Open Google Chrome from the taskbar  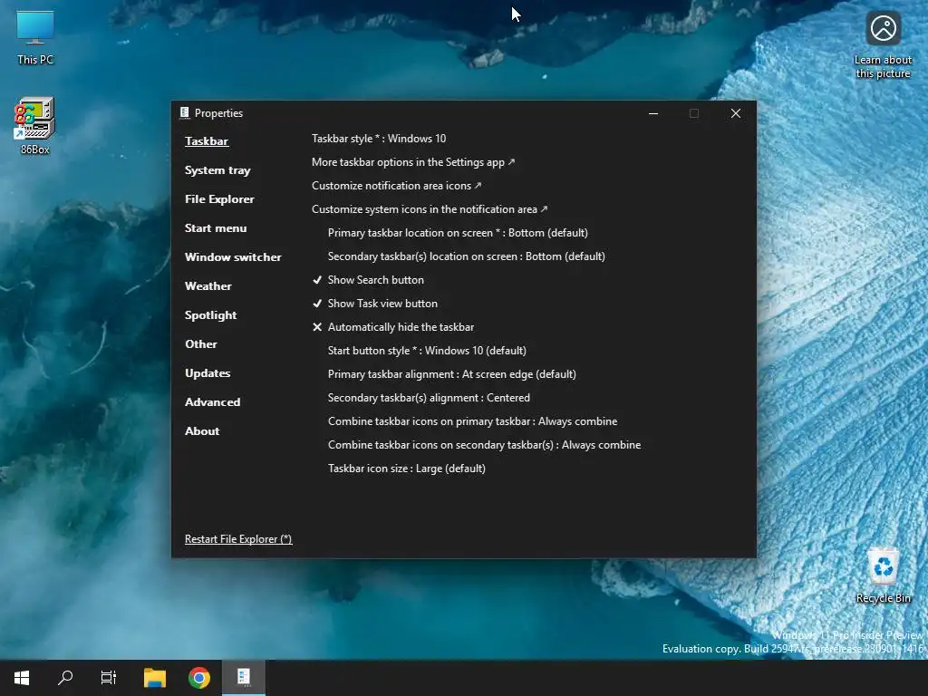pos(199,678)
